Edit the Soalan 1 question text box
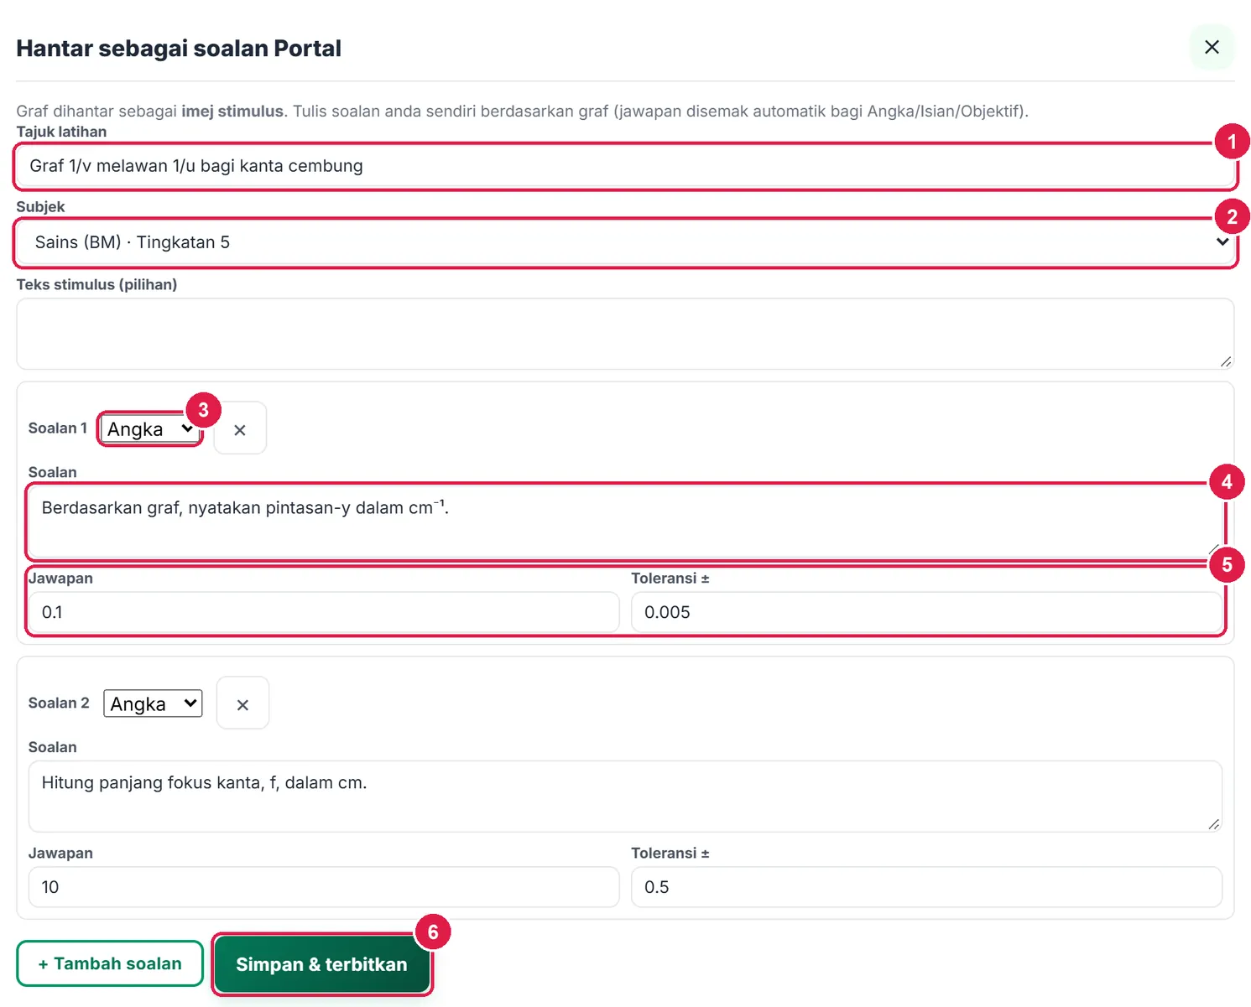 [625, 522]
